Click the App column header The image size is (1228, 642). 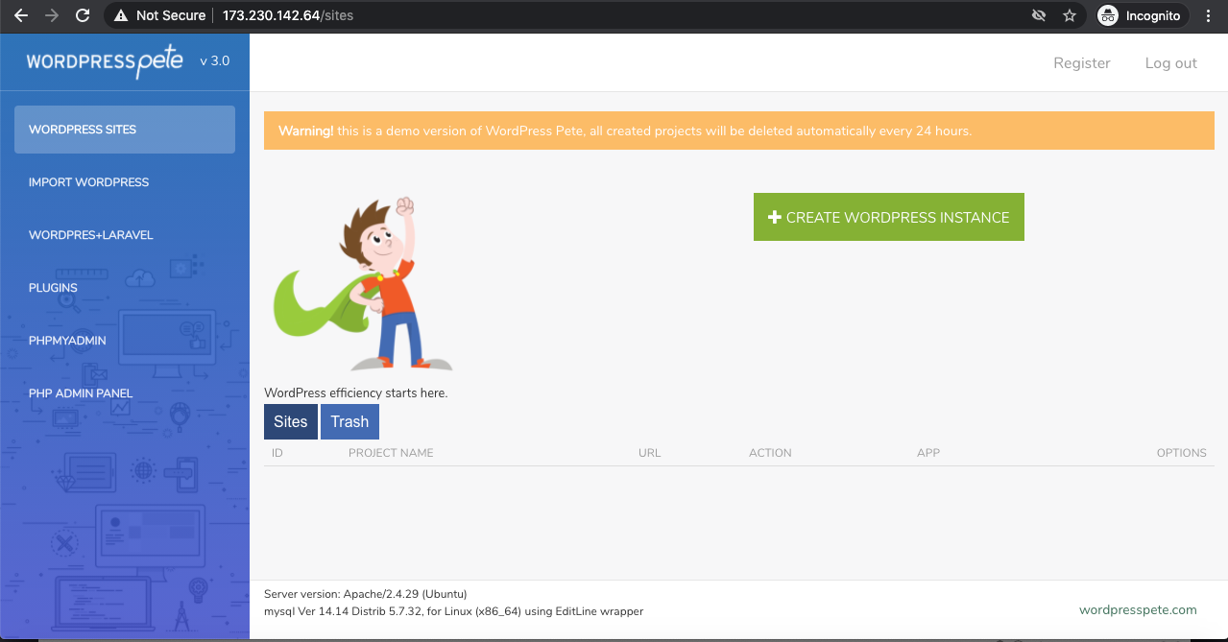coord(928,453)
